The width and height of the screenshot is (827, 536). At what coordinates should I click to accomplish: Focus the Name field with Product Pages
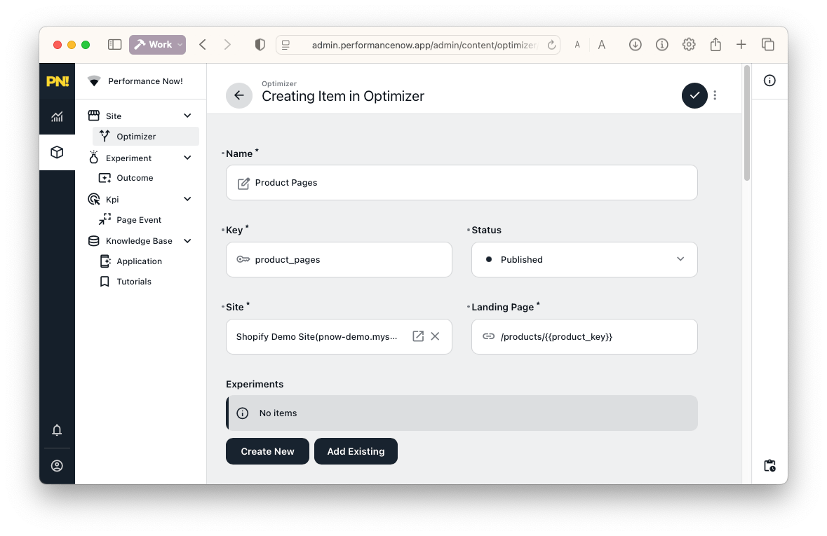462,182
